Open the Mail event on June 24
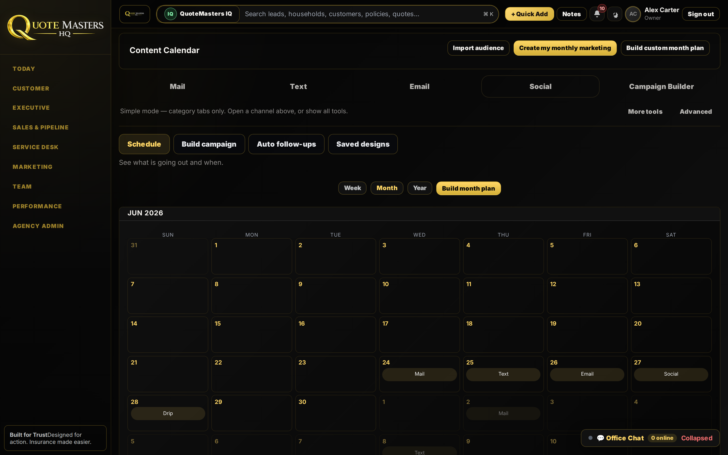Image resolution: width=728 pixels, height=455 pixels. pos(419,374)
